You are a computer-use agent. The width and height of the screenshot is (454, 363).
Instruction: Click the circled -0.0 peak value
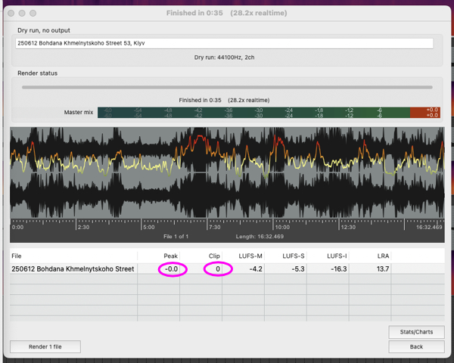pos(172,269)
